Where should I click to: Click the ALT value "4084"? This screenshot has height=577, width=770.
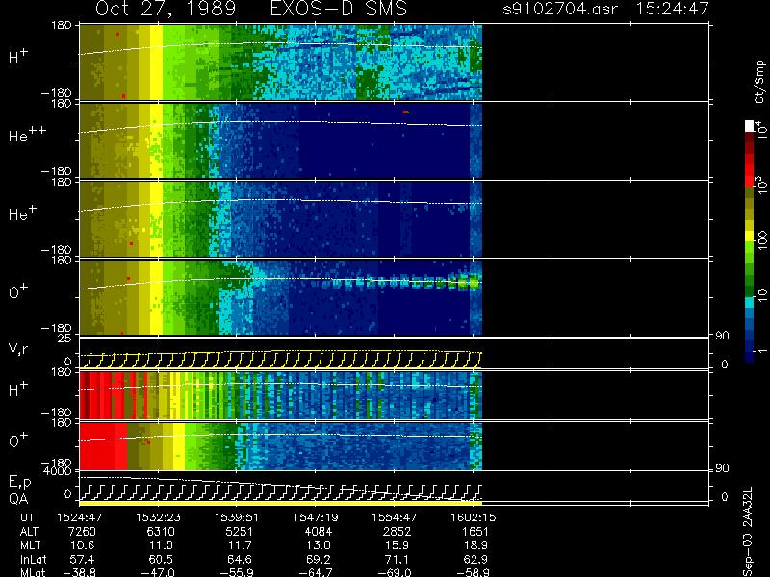319,532
